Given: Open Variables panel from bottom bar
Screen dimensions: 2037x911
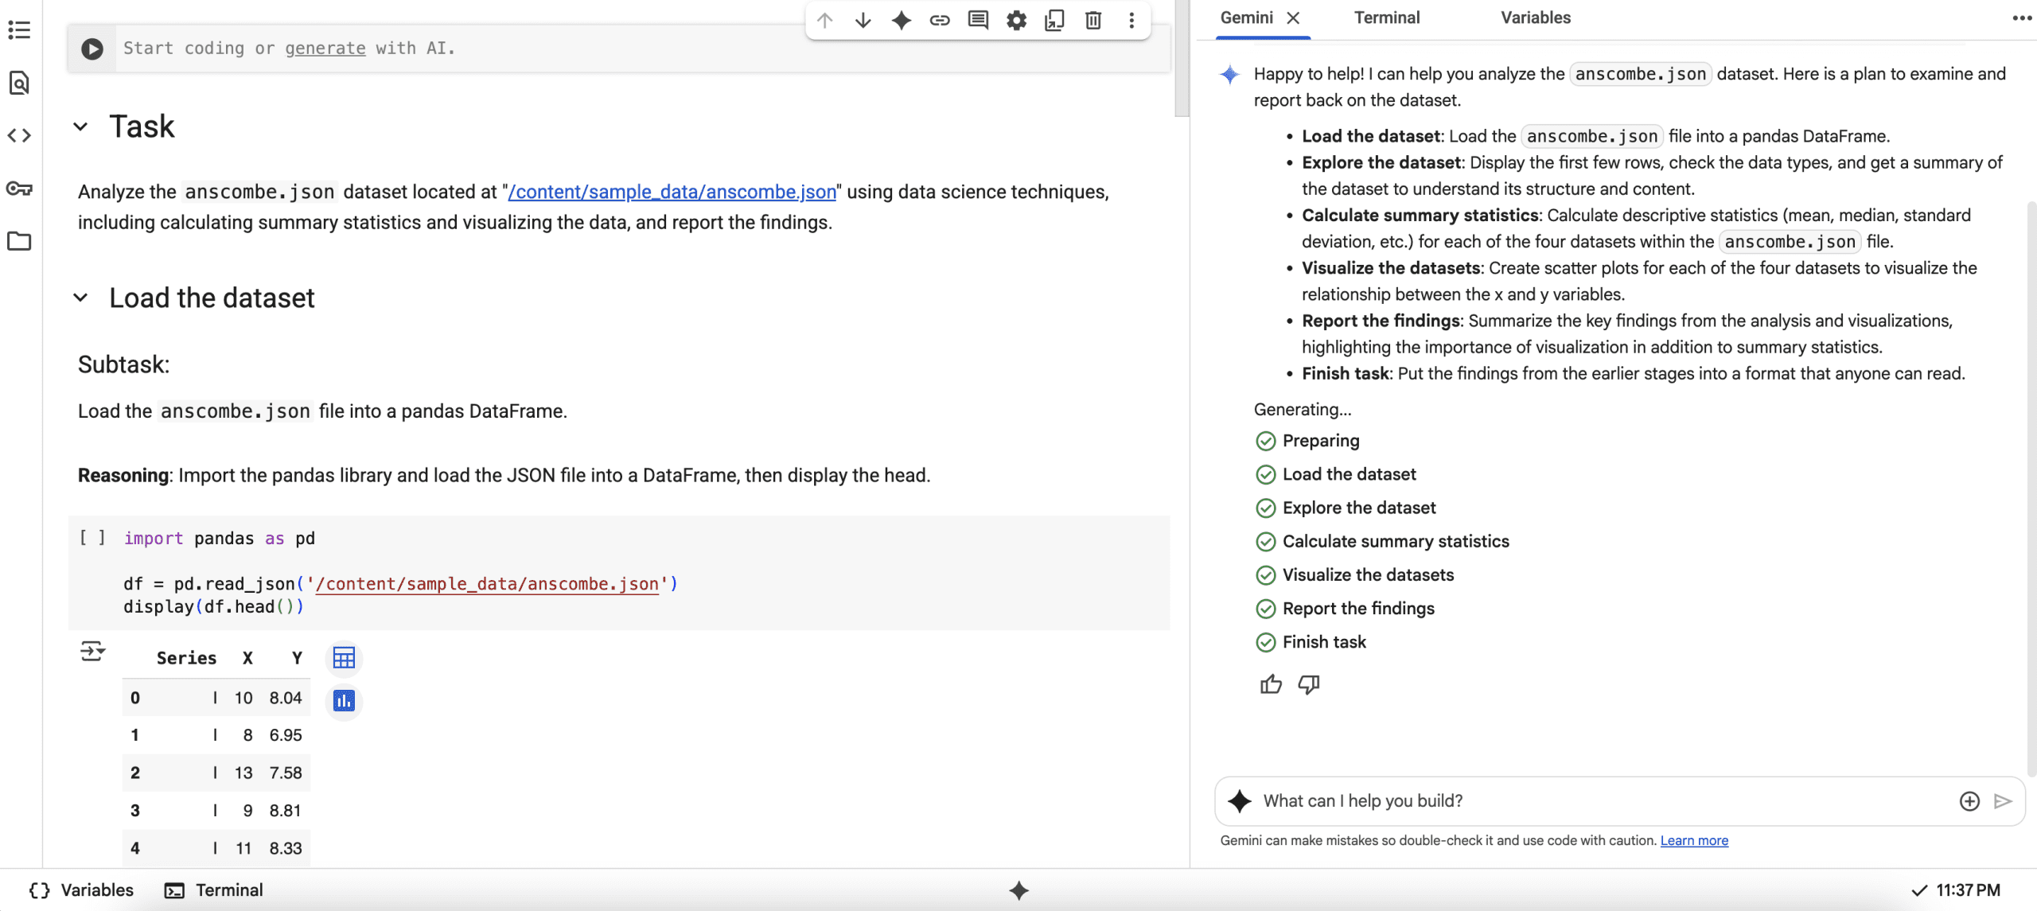Looking at the screenshot, I should click(x=81, y=890).
